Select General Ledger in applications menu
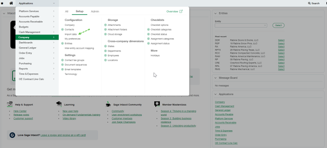Screen dimensions: 327x148 point(28,48)
